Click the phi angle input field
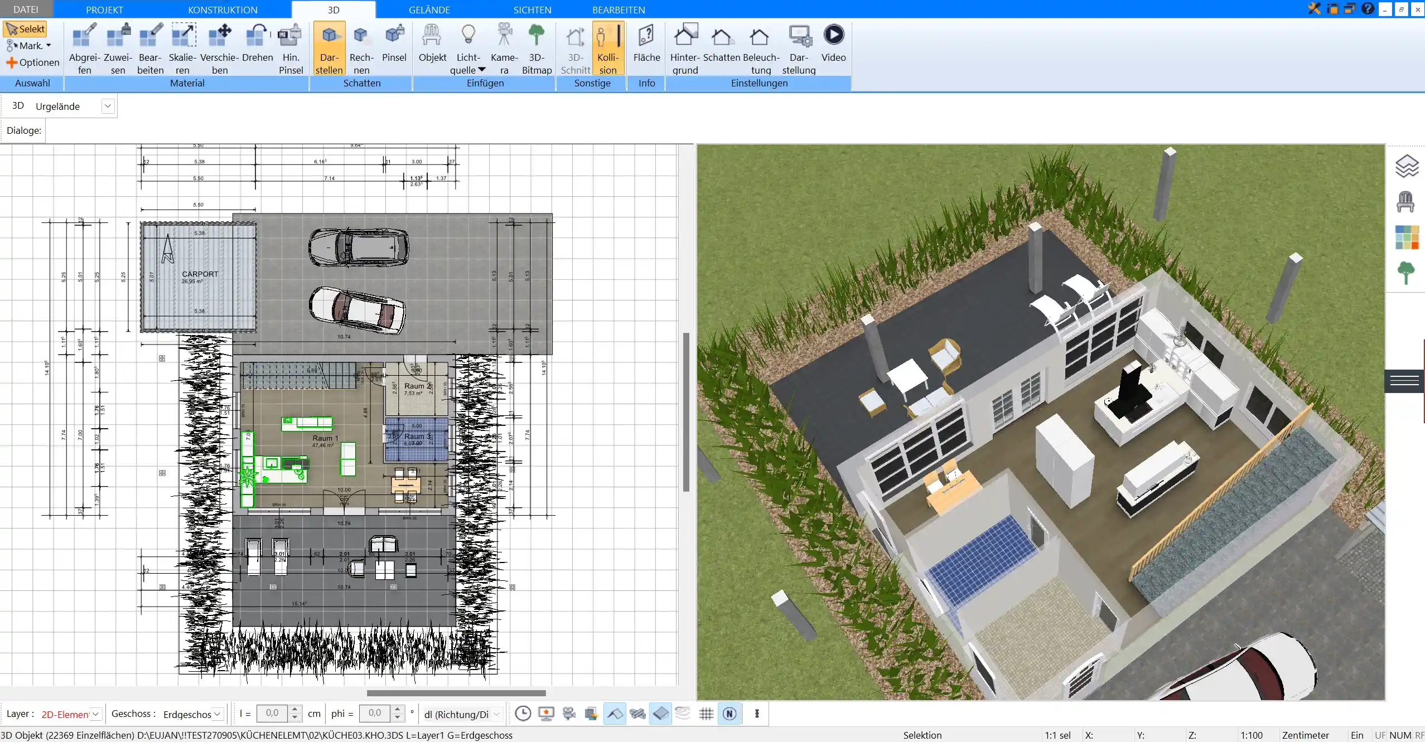 374,713
